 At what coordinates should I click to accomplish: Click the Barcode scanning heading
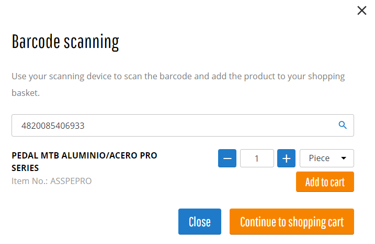point(65,42)
